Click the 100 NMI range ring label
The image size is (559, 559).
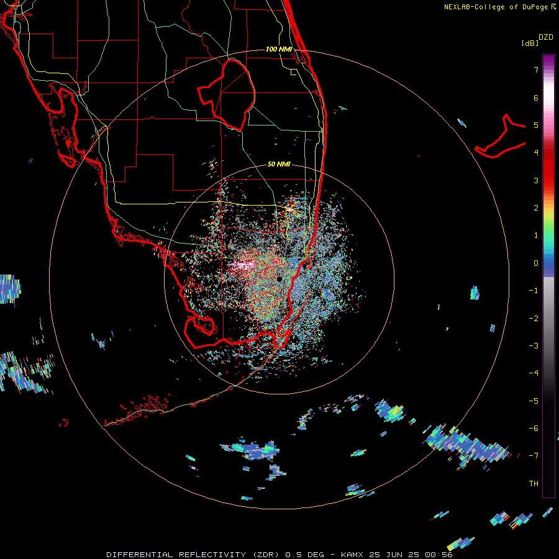[279, 49]
